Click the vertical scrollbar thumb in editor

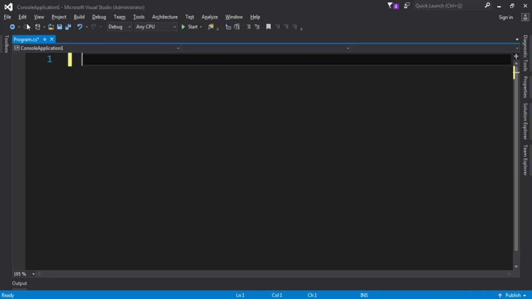(516, 158)
